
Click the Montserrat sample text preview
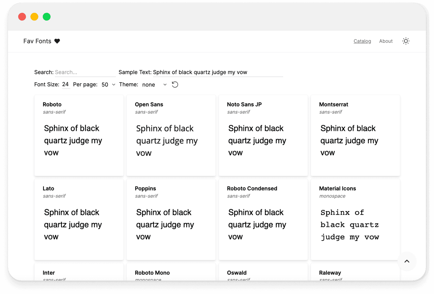349,141
